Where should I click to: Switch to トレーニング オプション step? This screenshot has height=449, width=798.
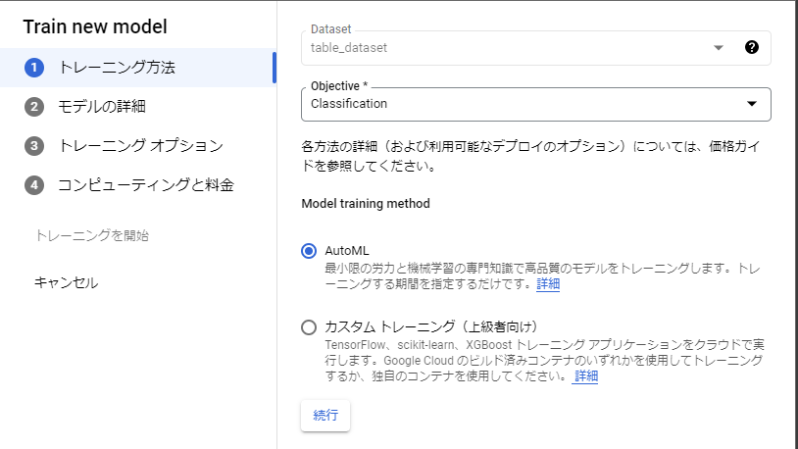click(x=141, y=146)
